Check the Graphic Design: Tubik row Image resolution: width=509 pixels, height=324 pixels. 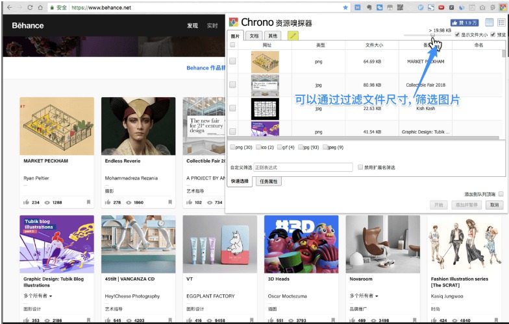click(232, 131)
